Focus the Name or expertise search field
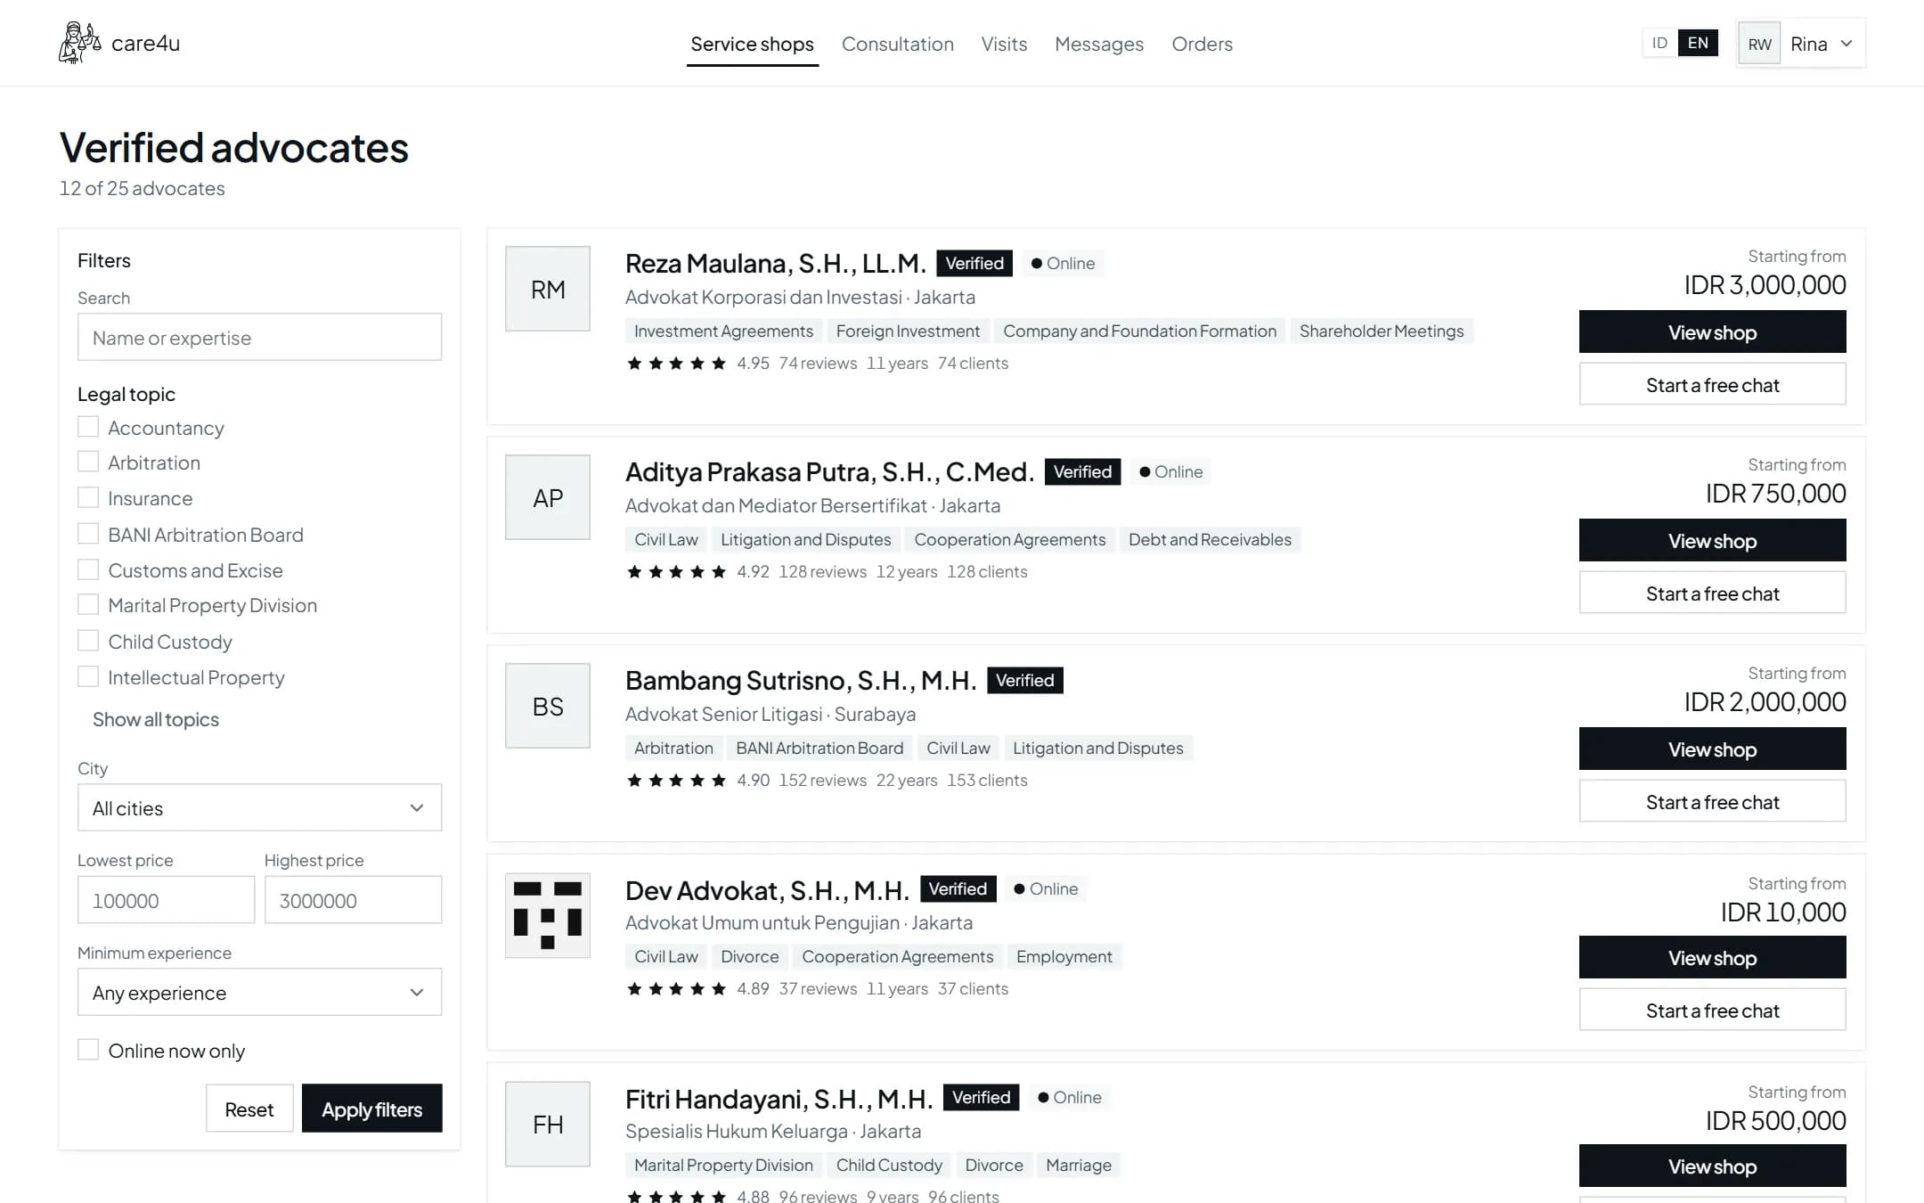1924x1203 pixels. click(259, 337)
